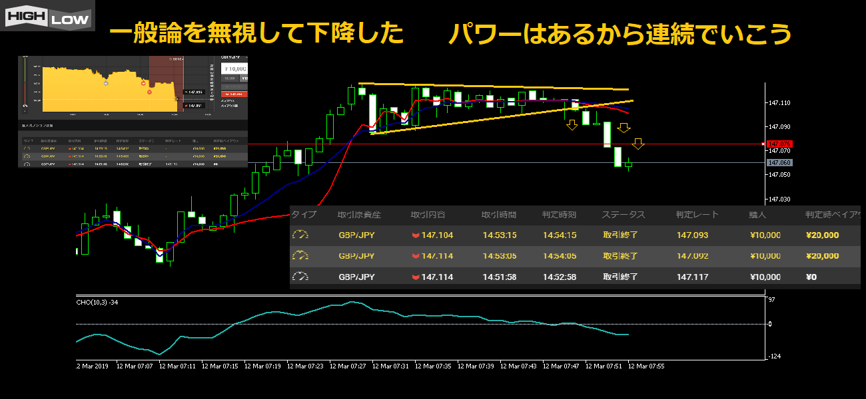
Task: Click the red down-arrow icon beside 147.104
Action: [x=416, y=235]
